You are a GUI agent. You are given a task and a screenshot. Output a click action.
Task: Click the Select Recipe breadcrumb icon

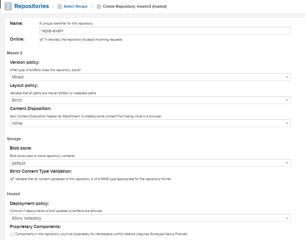60,7
